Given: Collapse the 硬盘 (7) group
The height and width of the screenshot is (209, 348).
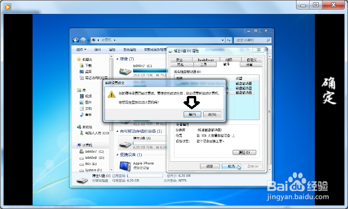Looking at the screenshot, I should tap(117, 59).
